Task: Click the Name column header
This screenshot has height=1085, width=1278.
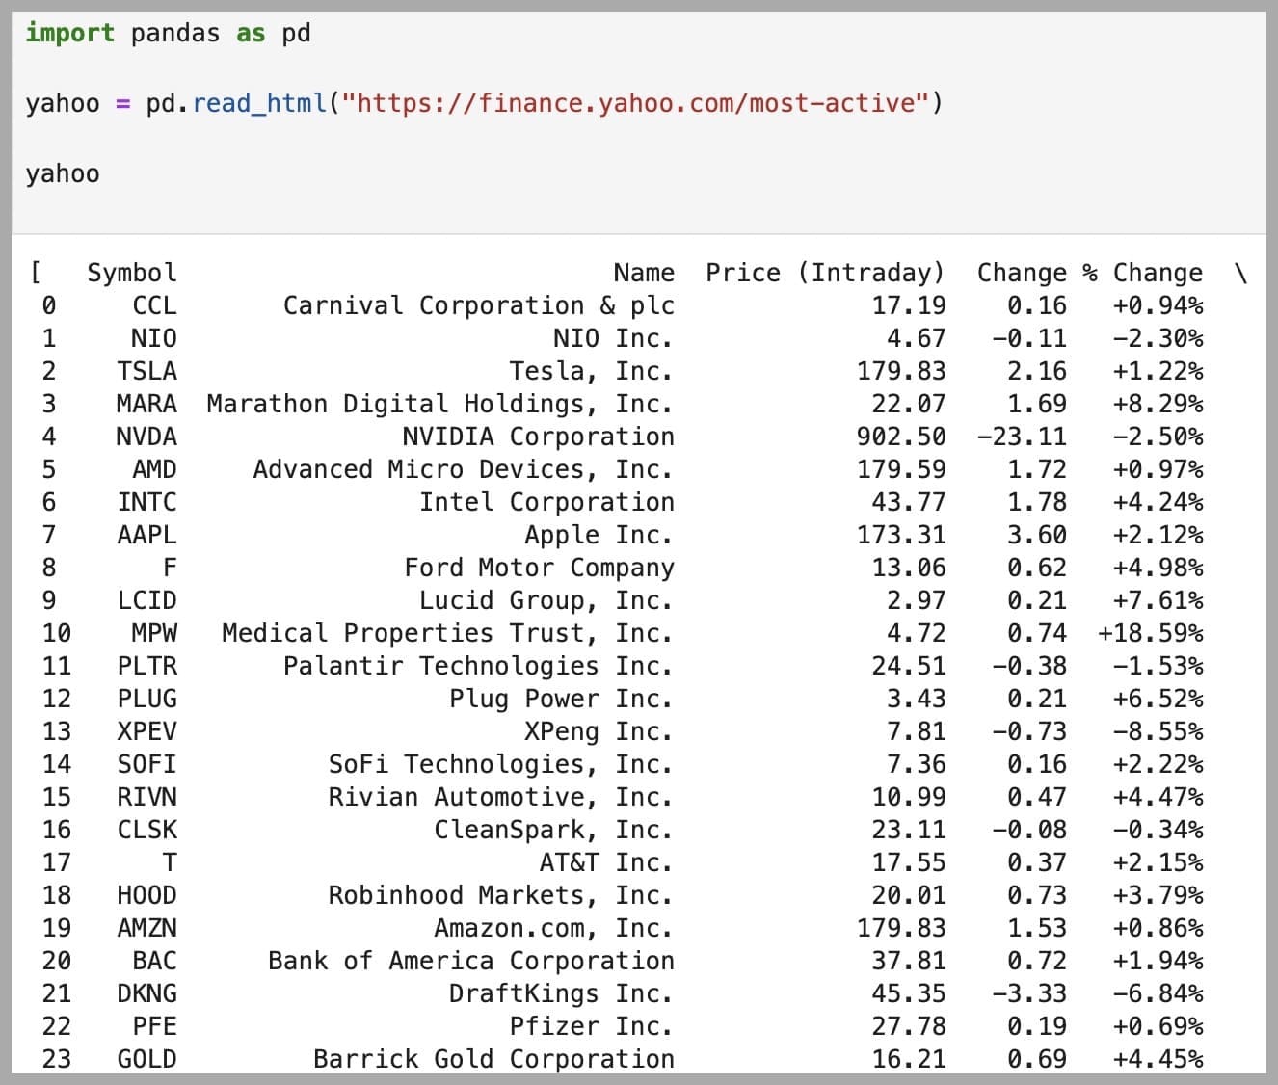Action: click(644, 273)
